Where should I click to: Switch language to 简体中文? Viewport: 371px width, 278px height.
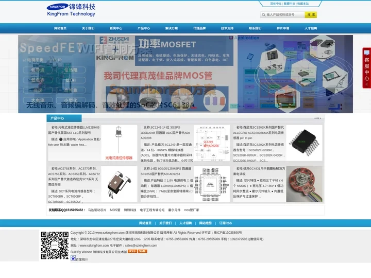tap(276, 4)
